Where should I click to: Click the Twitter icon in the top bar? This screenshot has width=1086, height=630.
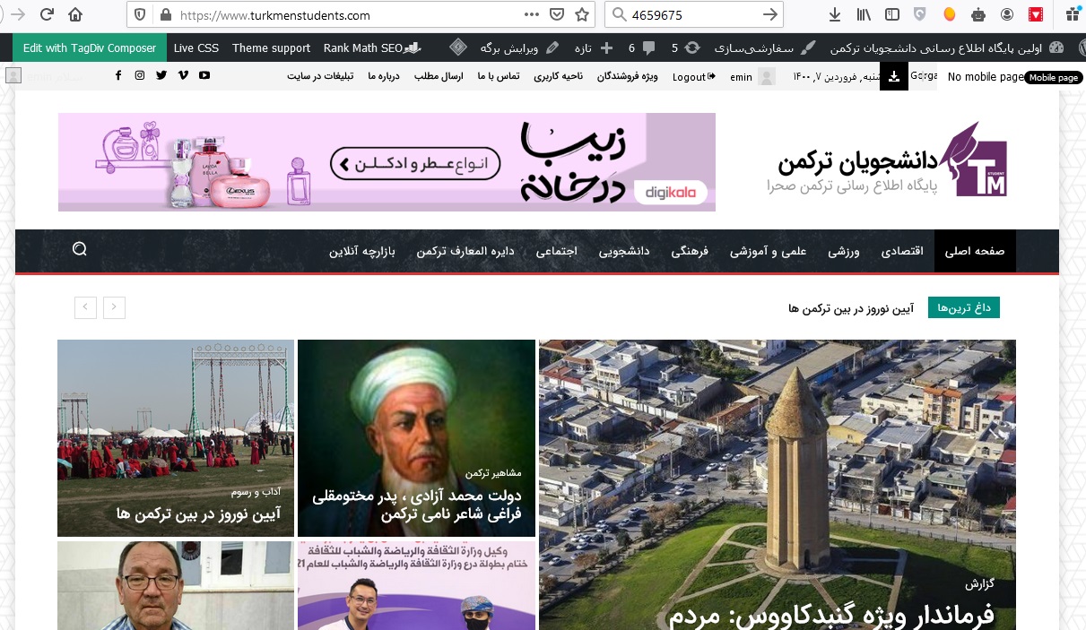coord(161,75)
